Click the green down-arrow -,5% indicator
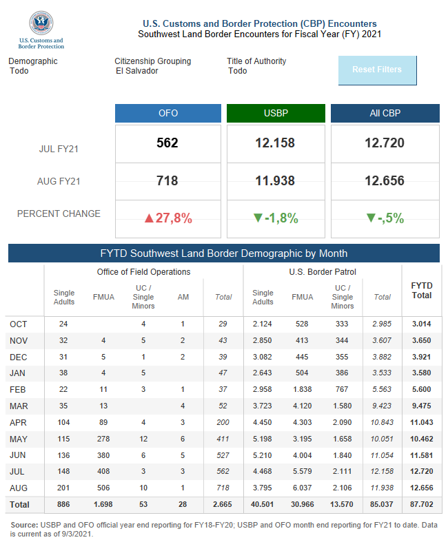 tap(385, 218)
